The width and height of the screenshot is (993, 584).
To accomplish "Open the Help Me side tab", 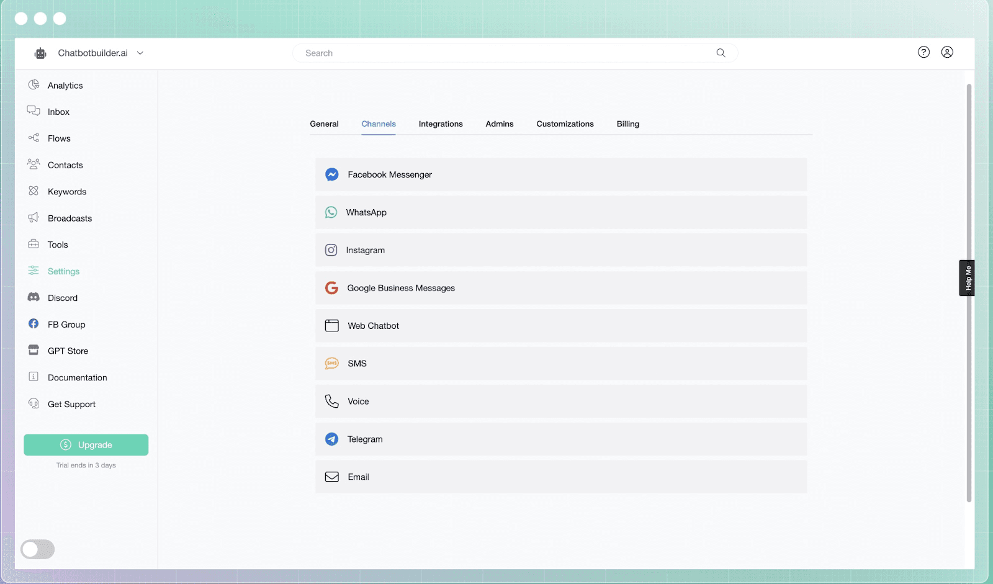I will (x=967, y=278).
